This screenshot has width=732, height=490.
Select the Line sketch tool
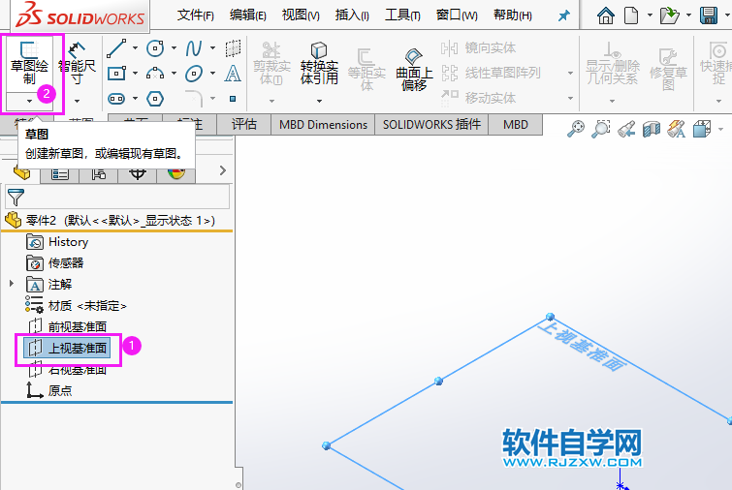click(x=116, y=48)
